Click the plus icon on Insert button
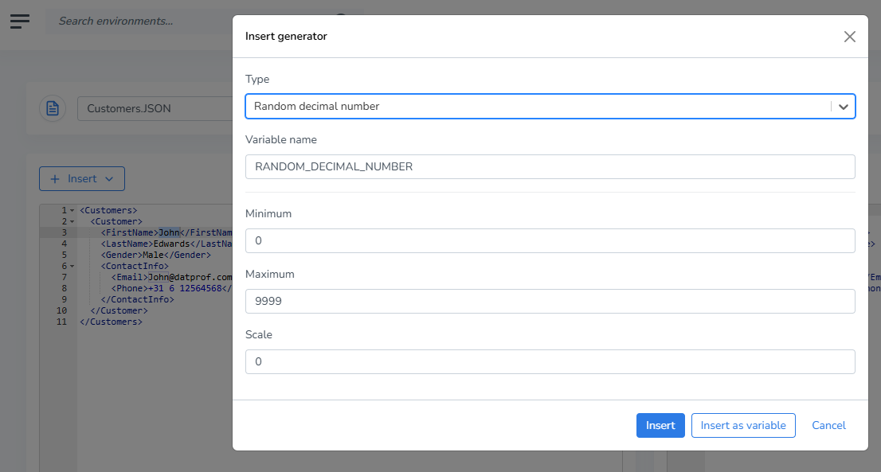The width and height of the screenshot is (881, 472). point(55,179)
